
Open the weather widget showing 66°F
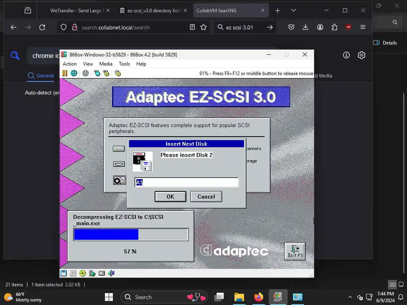[23, 297]
